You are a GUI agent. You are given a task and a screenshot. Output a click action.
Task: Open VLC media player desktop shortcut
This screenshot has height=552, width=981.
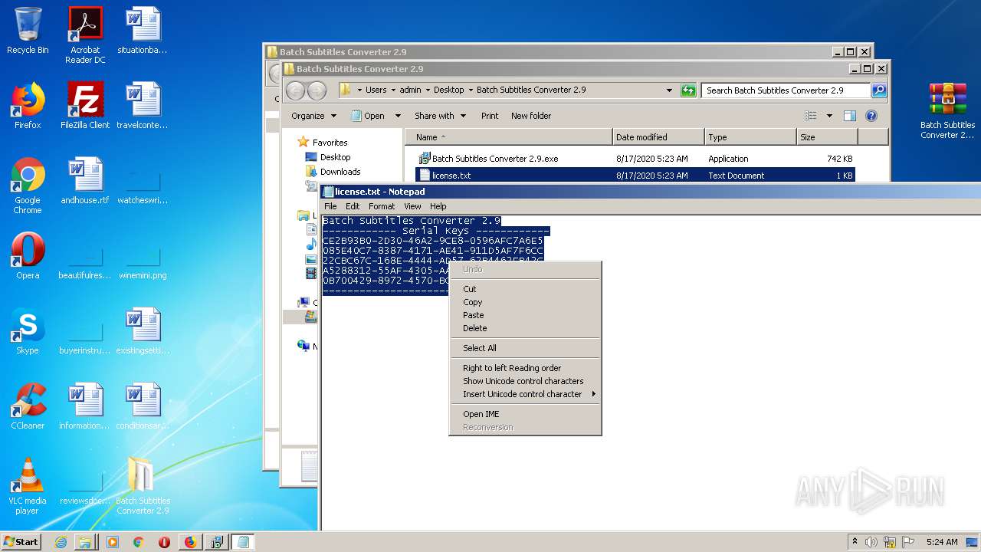coord(28,486)
